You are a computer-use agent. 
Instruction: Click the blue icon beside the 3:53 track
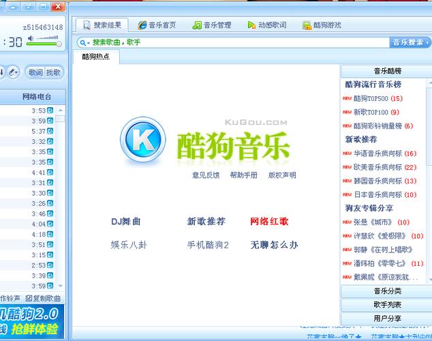[50, 110]
